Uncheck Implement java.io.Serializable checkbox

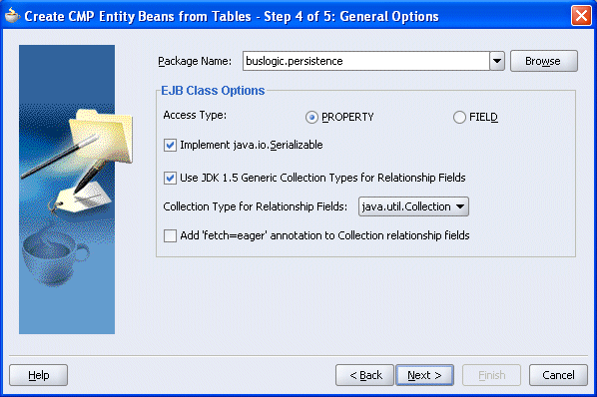170,145
